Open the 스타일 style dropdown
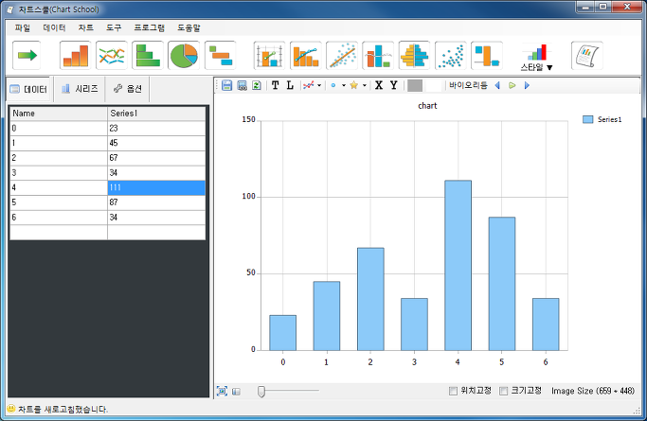 tap(536, 58)
